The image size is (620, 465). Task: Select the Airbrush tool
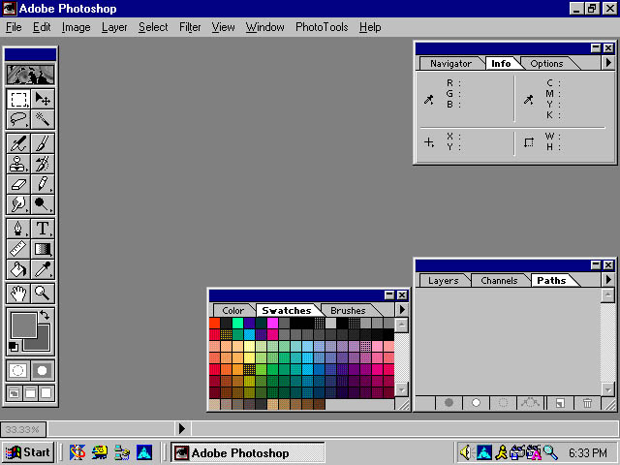point(18,143)
